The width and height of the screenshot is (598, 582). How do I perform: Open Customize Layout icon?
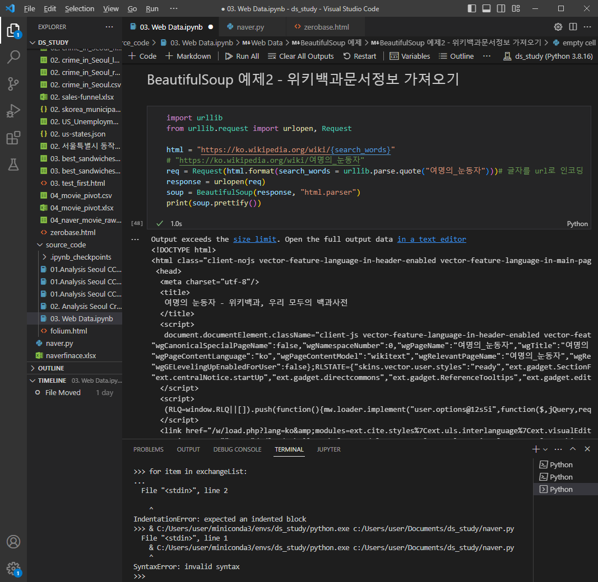pos(516,8)
